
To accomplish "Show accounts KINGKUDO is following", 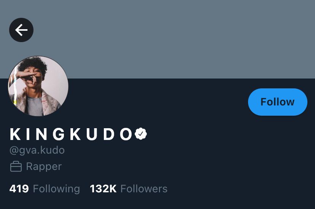I will 45,189.
